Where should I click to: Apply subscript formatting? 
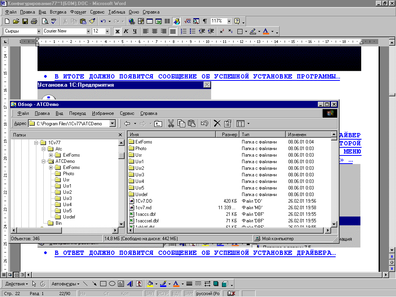230,31
